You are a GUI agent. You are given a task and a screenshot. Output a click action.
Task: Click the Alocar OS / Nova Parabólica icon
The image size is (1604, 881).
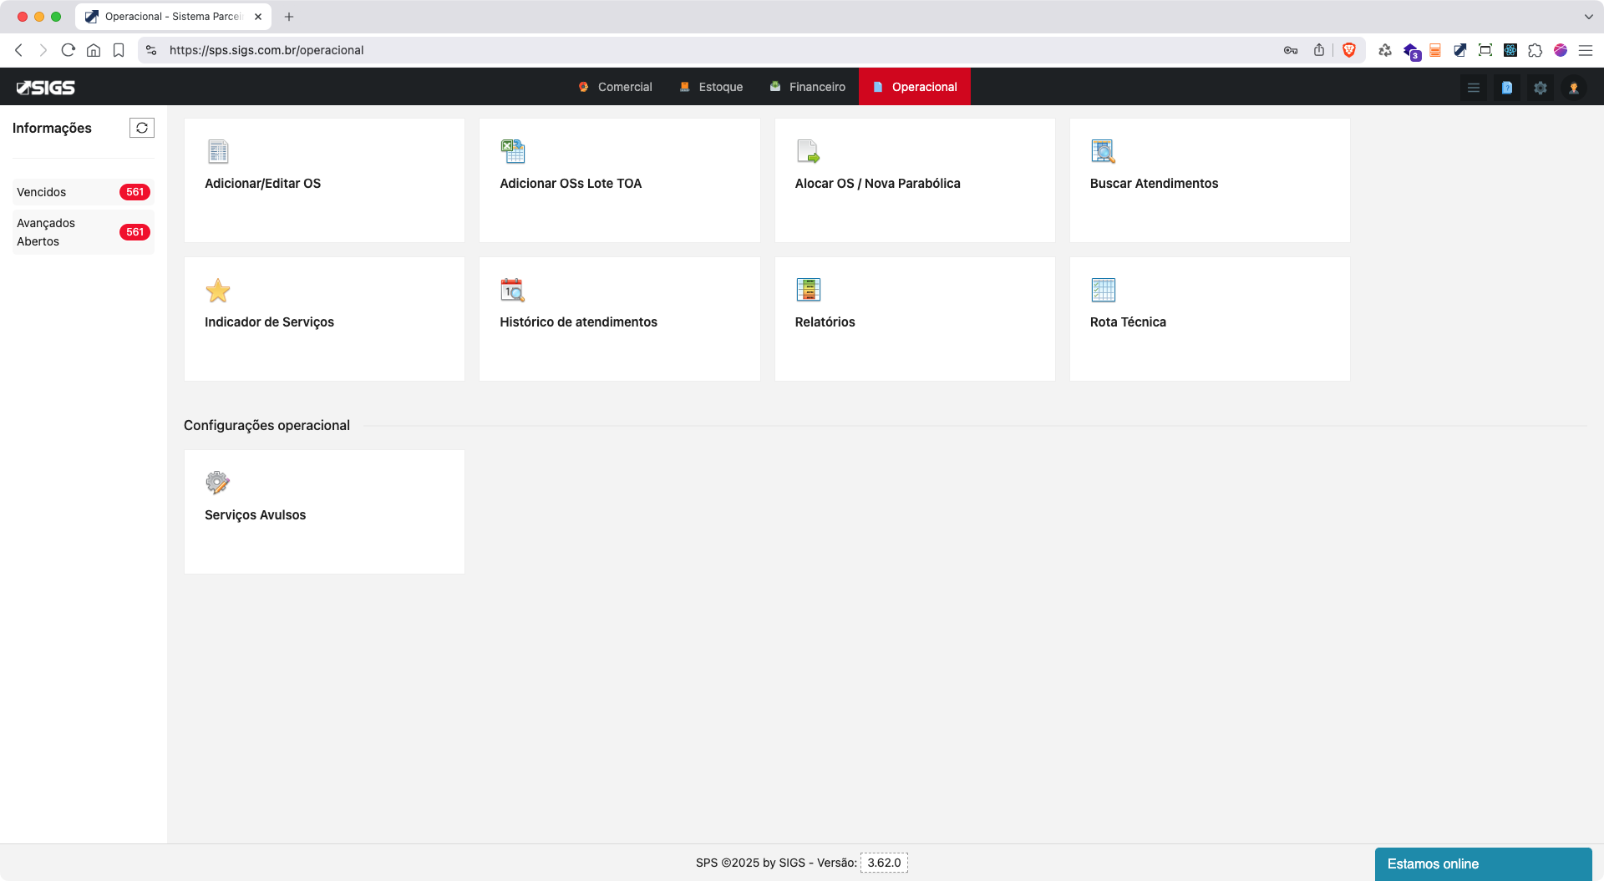point(808,151)
